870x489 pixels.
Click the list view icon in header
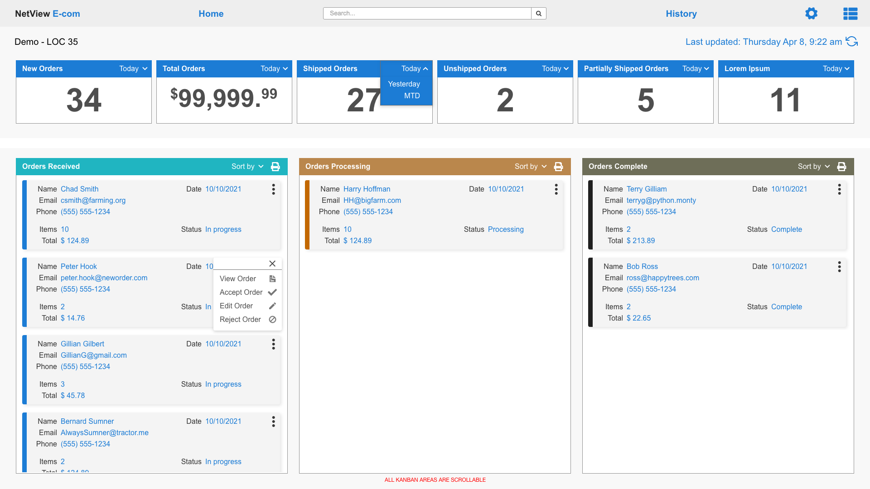[850, 14]
